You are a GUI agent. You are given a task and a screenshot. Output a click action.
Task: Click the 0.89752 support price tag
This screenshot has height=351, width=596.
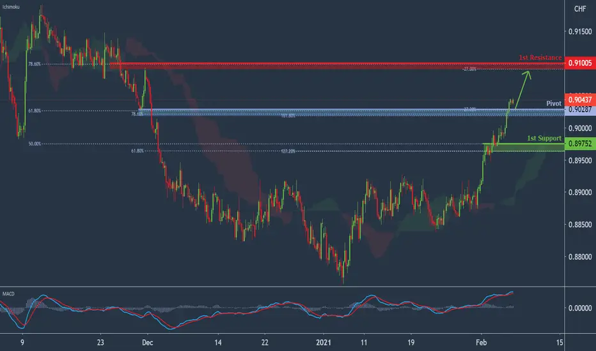pos(580,144)
